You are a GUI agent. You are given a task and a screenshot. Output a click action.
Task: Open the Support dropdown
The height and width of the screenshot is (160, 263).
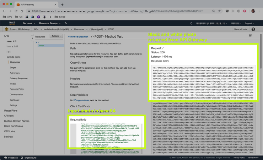point(249,23)
